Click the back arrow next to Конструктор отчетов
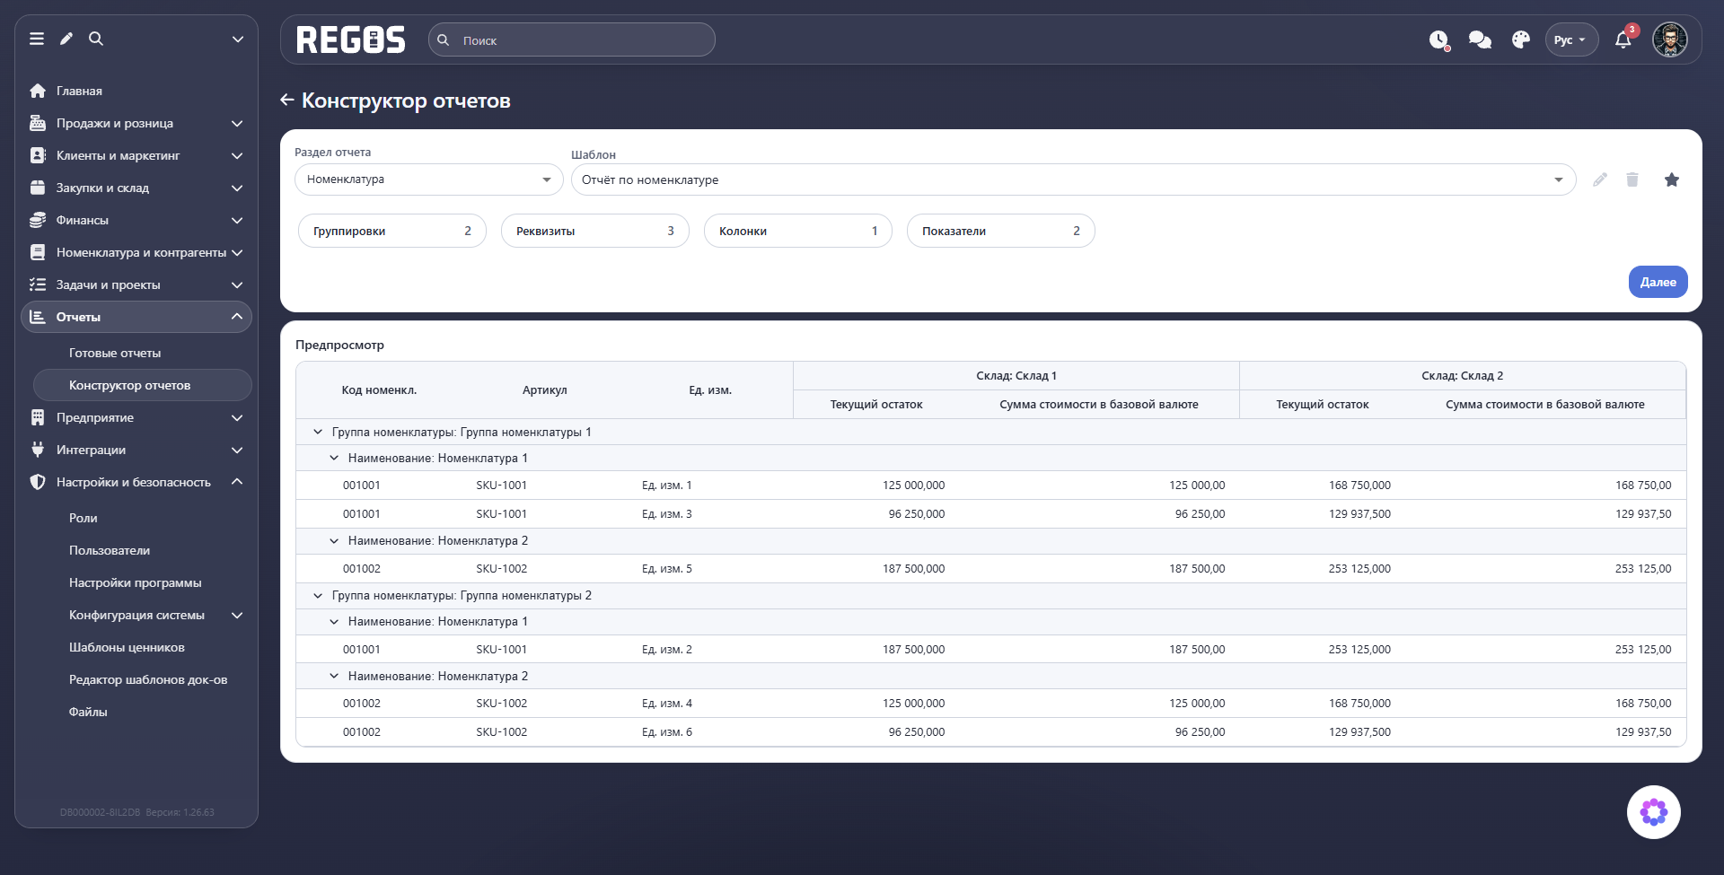Screen dimensions: 1724x875 tap(287, 100)
